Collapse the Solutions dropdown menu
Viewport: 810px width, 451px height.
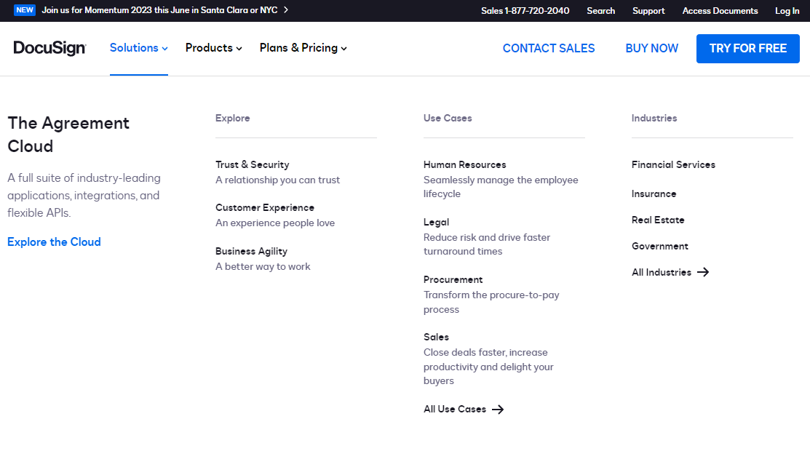pyautogui.click(x=138, y=48)
